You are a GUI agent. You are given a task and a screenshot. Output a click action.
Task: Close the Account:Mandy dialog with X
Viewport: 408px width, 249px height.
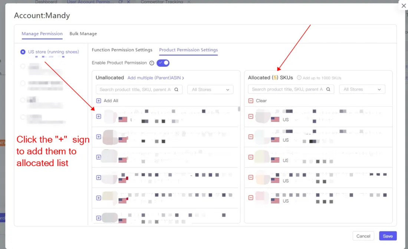click(404, 6)
